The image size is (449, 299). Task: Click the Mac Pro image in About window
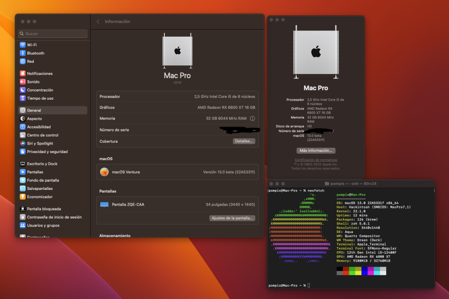tap(316, 52)
